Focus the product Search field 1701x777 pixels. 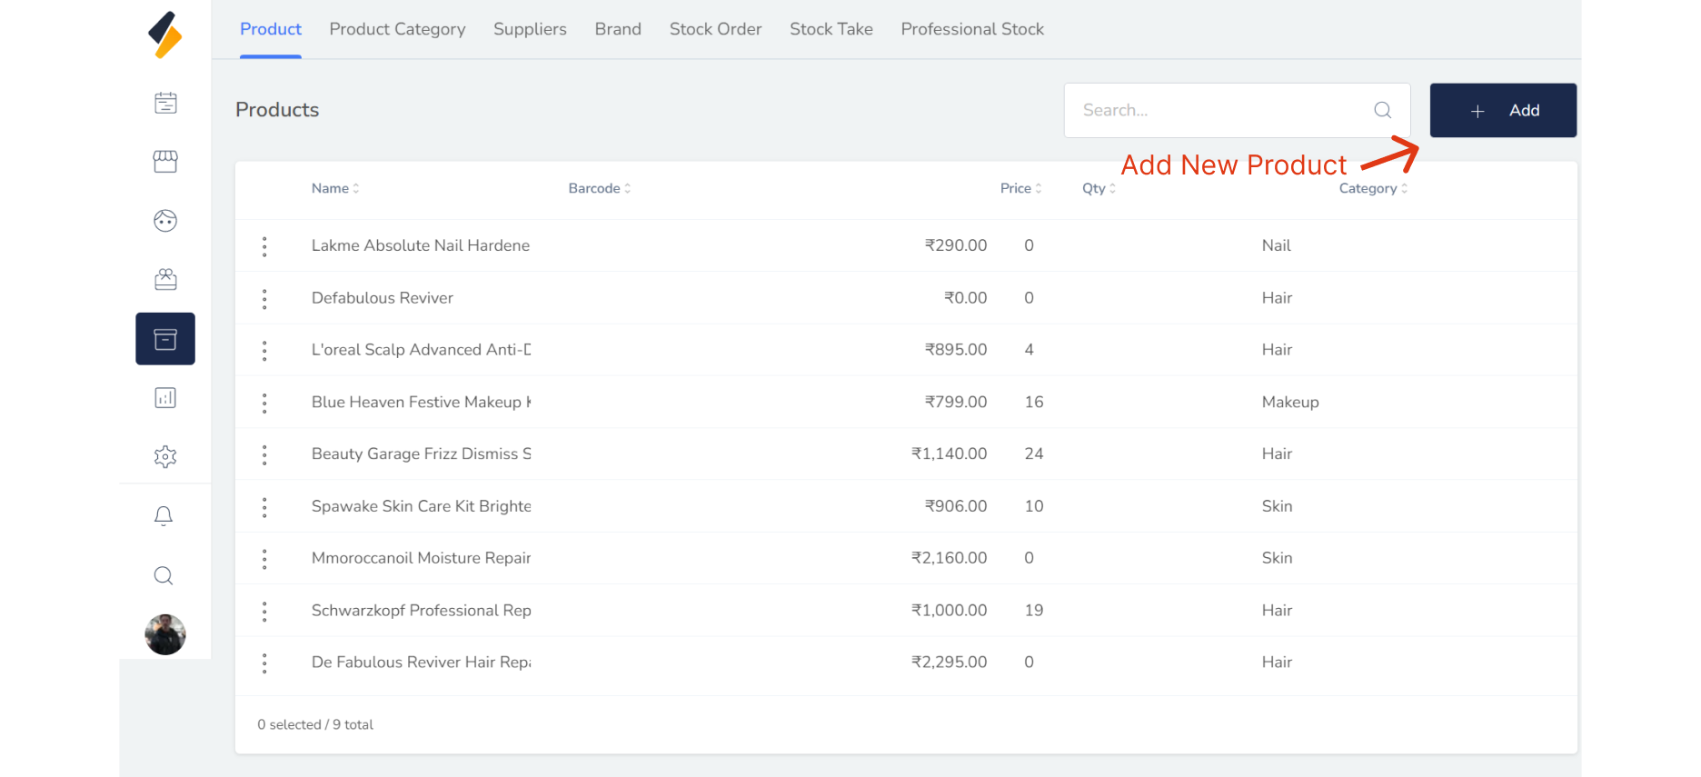click(x=1222, y=110)
